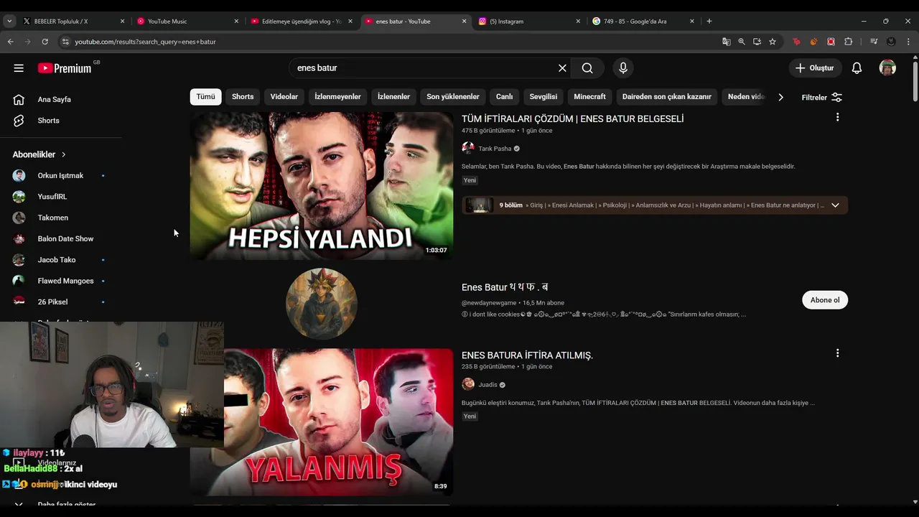Open the translate page icon
This screenshot has width=919, height=517.
tap(727, 42)
